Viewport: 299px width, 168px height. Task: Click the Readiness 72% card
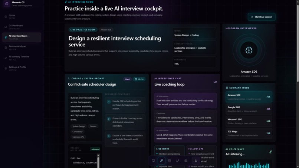[x=194, y=62]
